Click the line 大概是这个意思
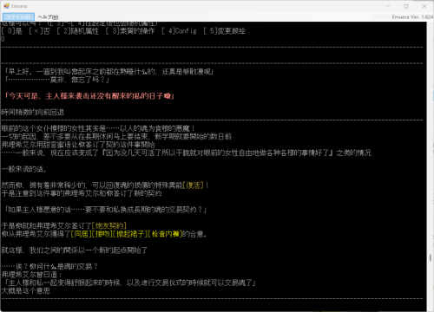 pos(26,290)
